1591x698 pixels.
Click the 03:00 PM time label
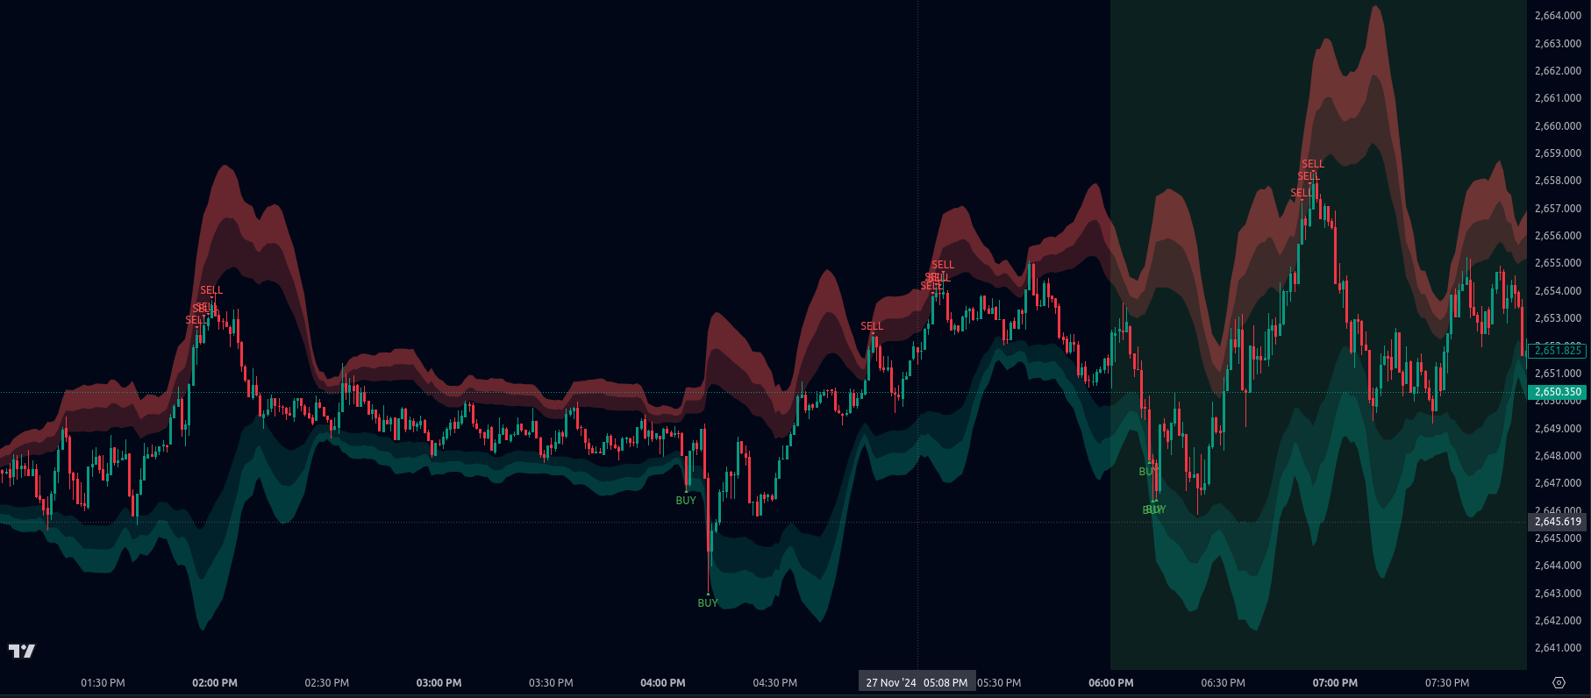point(439,683)
